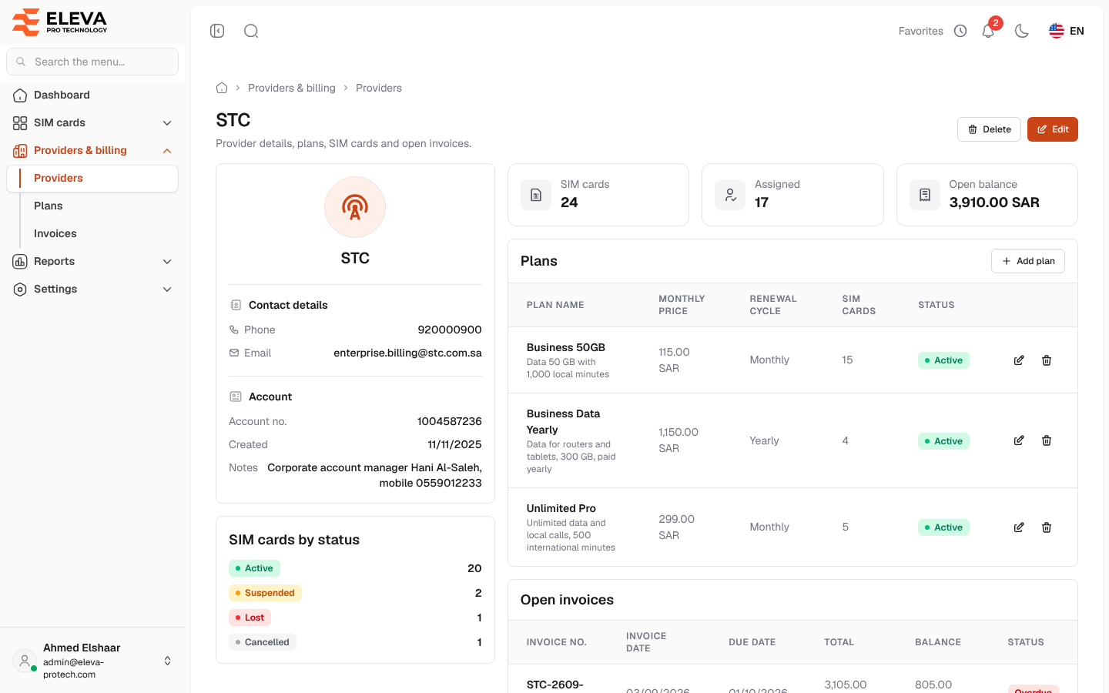The height and width of the screenshot is (693, 1109).
Task: Click the Lost status badge
Action: click(250, 618)
